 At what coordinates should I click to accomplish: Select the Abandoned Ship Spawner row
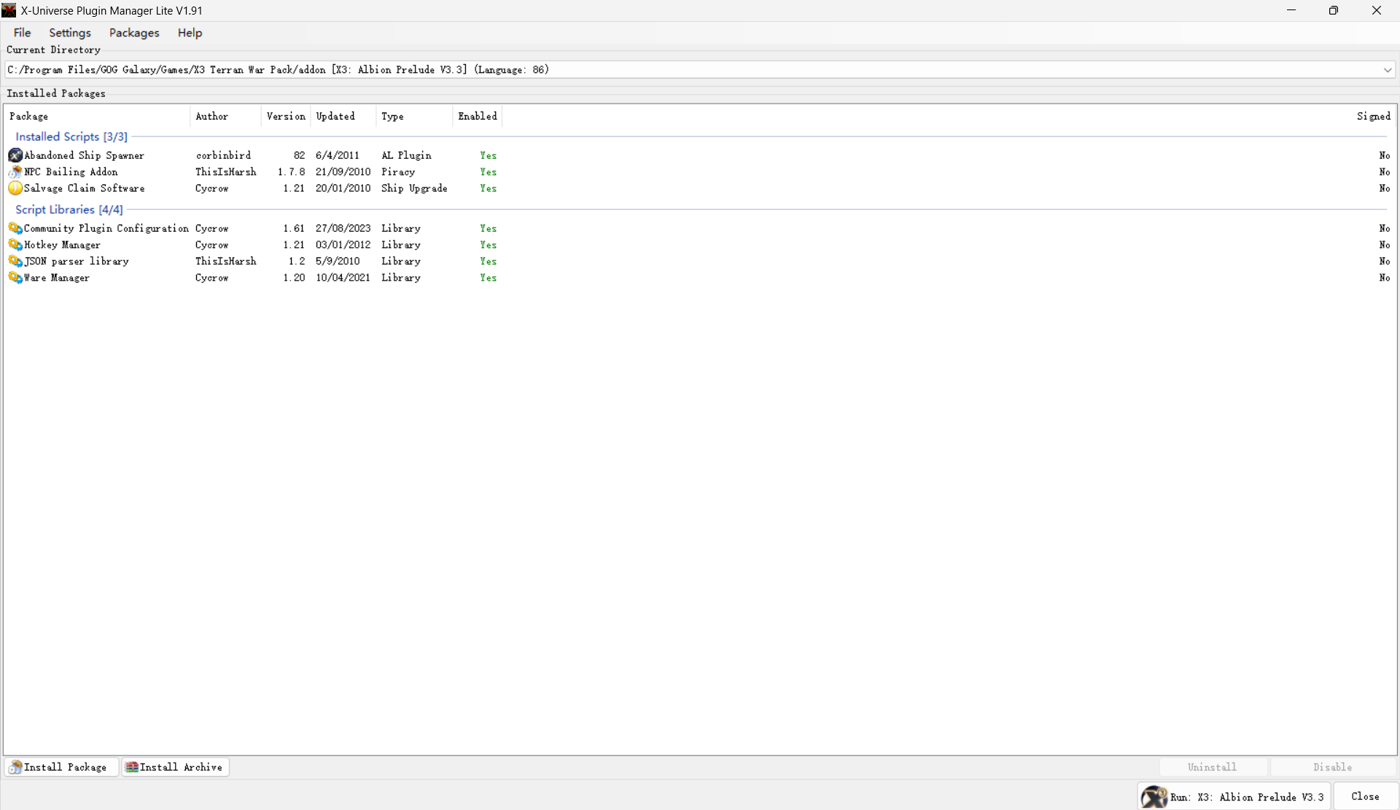[700, 155]
